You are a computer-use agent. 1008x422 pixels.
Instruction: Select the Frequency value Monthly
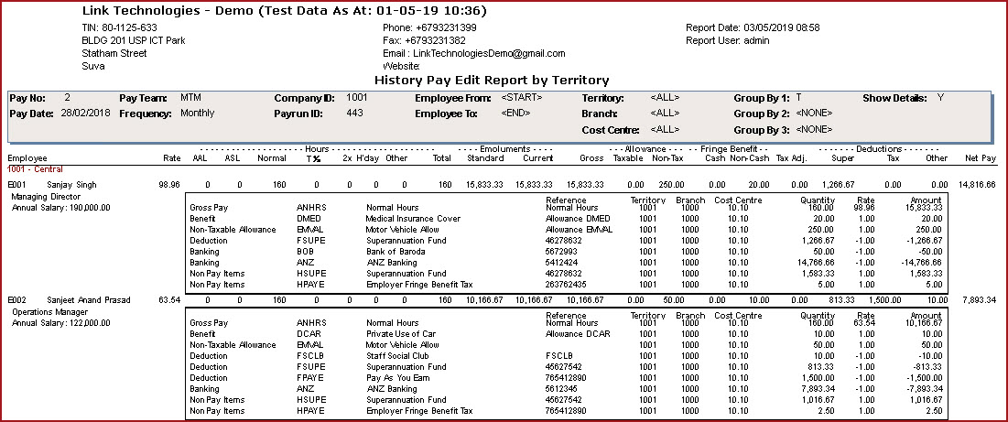point(198,113)
